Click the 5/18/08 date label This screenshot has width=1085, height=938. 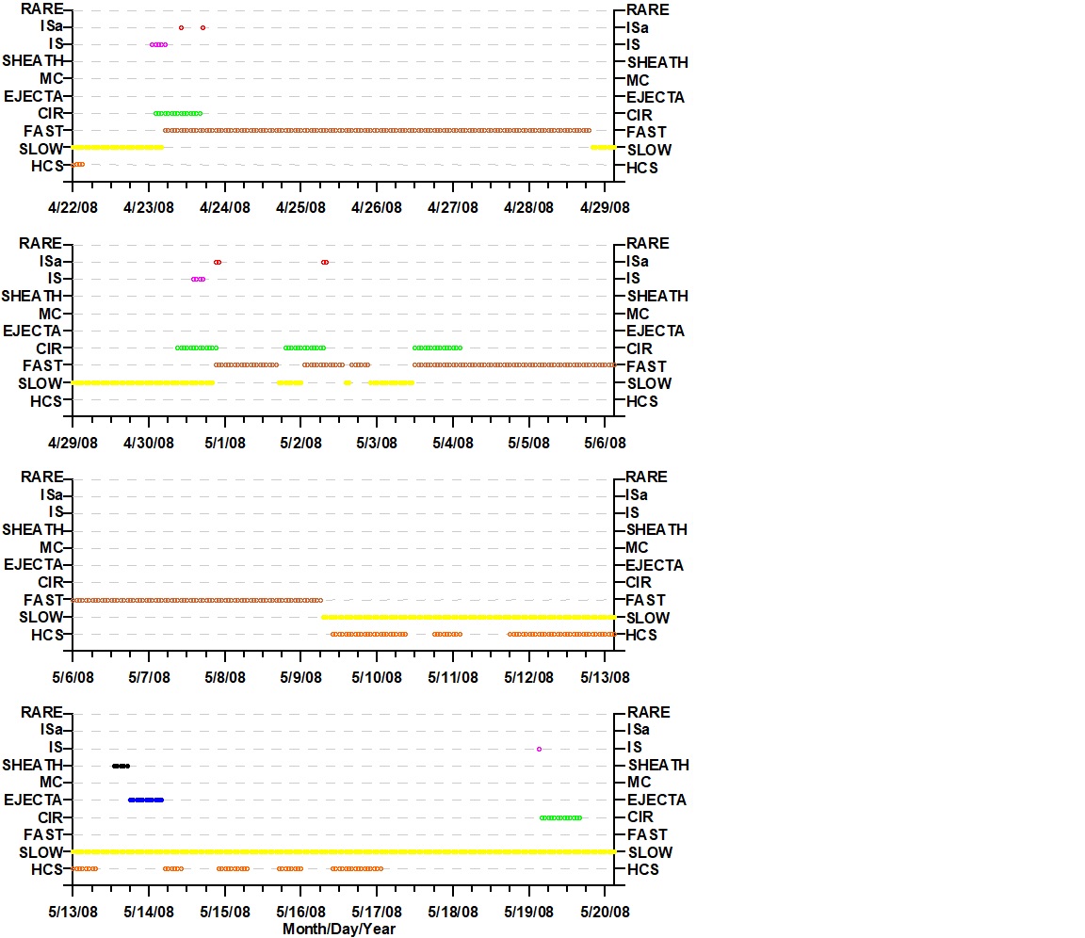point(452,912)
